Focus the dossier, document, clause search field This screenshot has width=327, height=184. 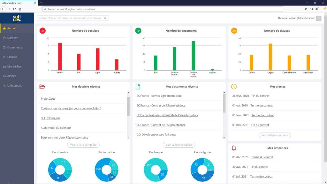(70, 18)
